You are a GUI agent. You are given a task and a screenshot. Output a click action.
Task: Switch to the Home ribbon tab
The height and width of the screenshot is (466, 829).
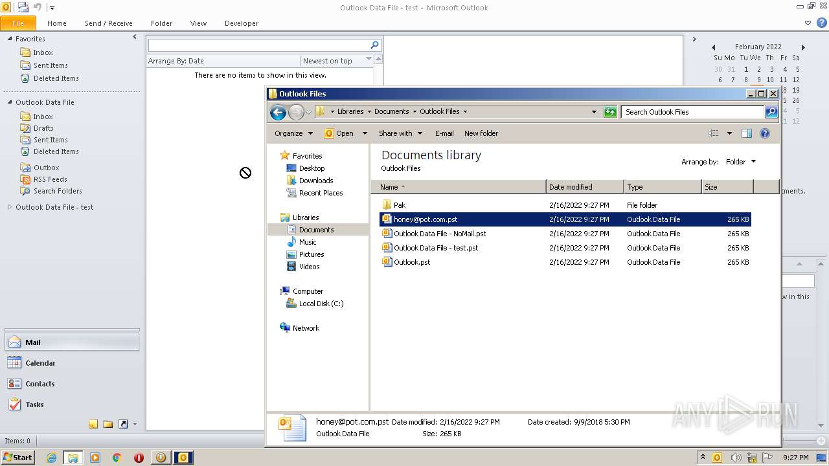[57, 23]
